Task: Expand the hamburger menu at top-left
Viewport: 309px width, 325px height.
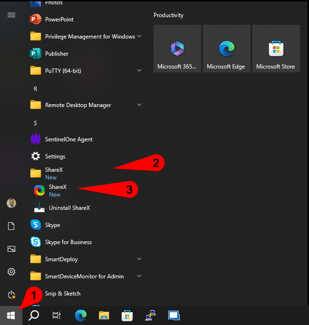Action: coord(11,15)
